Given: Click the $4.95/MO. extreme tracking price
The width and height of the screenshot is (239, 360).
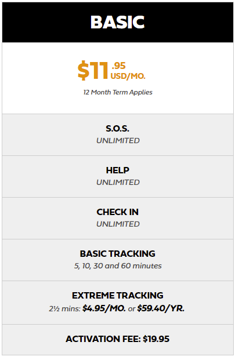Looking at the screenshot, I should coord(104,308).
